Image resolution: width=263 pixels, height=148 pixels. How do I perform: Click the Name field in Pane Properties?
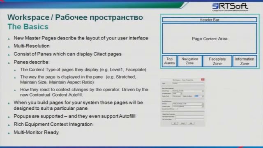188,83
